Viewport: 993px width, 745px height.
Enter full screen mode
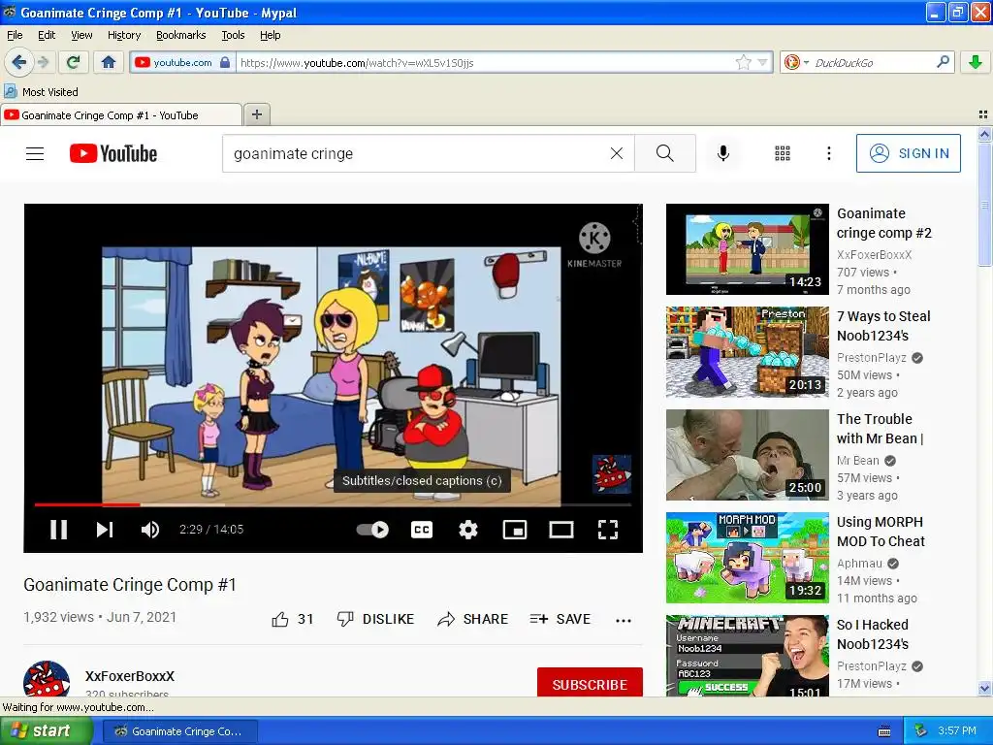[608, 530]
